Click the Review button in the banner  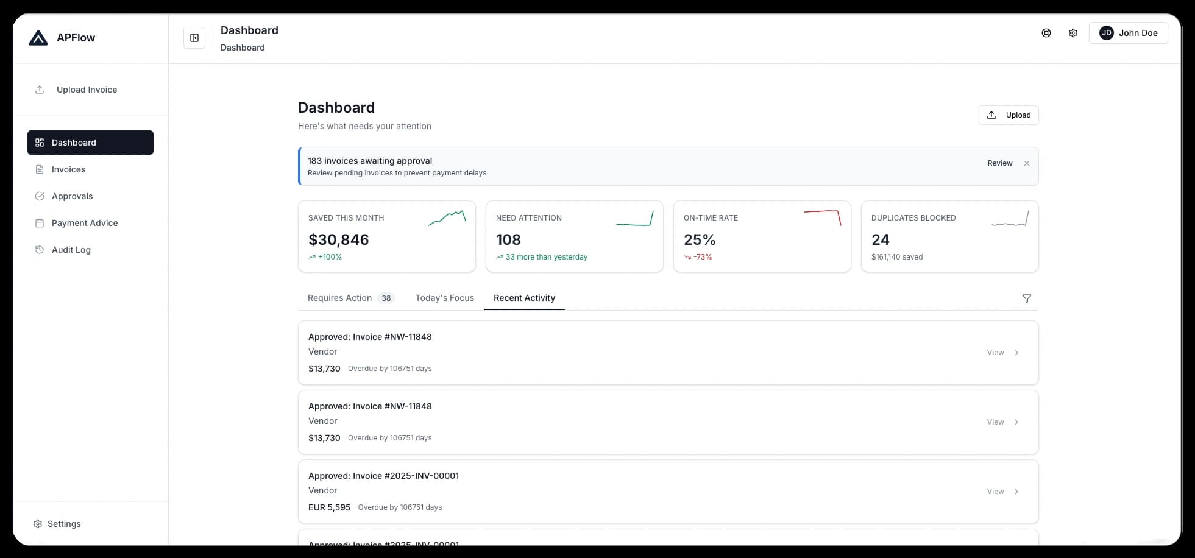pos(999,163)
